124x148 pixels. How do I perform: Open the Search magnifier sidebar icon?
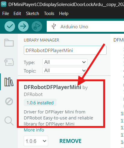point(9,121)
